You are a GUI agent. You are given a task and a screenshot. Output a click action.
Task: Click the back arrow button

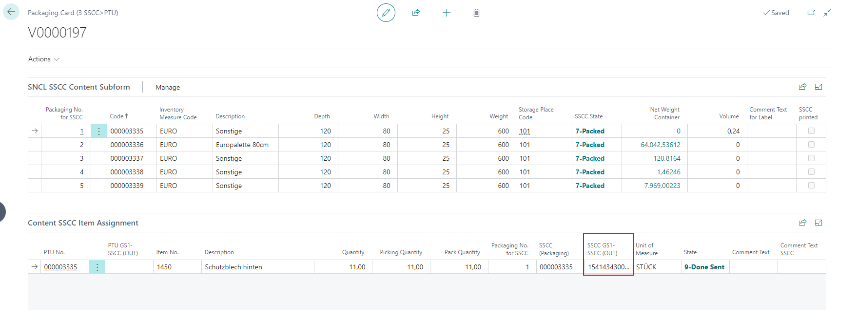(11, 12)
